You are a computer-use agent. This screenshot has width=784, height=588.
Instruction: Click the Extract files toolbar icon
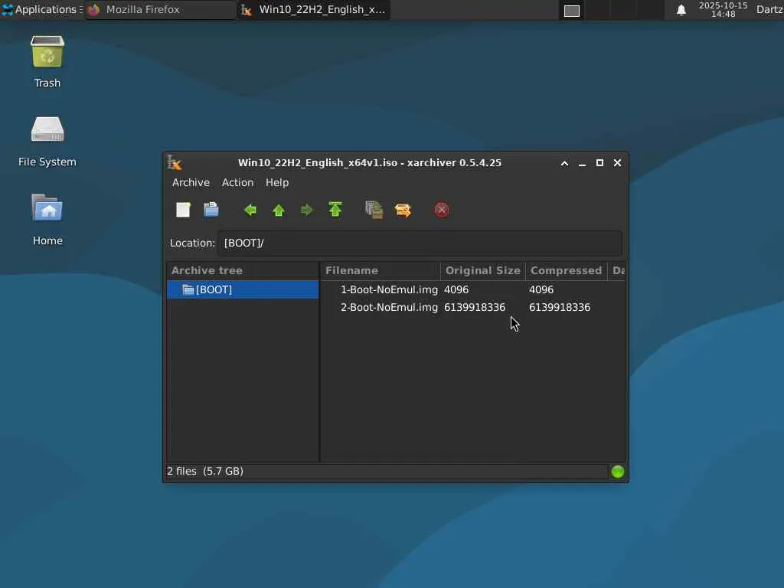tap(403, 210)
